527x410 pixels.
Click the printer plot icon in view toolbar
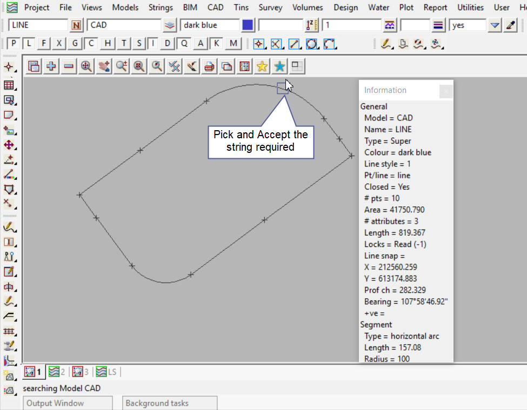209,66
